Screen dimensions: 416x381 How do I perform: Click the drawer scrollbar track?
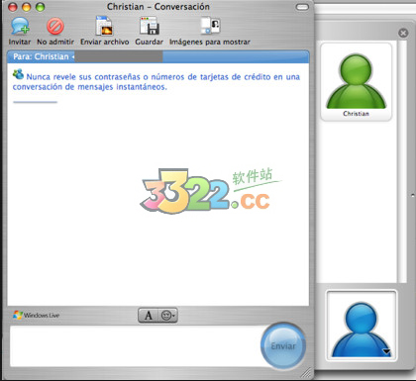tap(402, 161)
